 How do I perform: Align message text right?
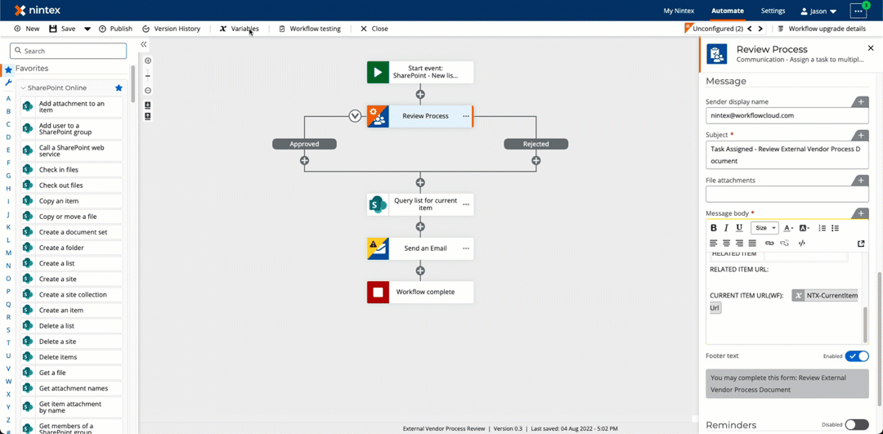[739, 244]
